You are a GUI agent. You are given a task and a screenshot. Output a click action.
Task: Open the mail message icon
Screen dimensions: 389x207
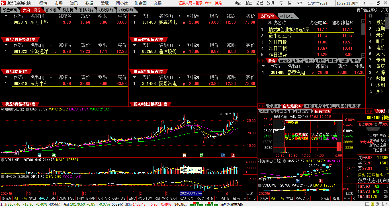299,3
